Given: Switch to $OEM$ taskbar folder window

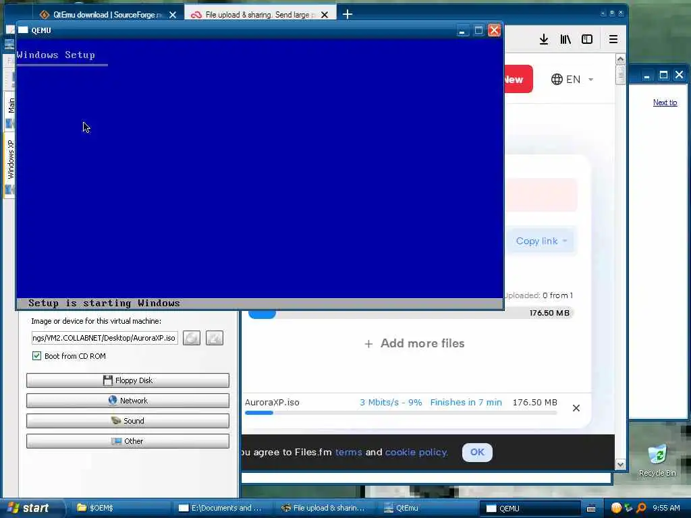Looking at the screenshot, I should [x=119, y=508].
